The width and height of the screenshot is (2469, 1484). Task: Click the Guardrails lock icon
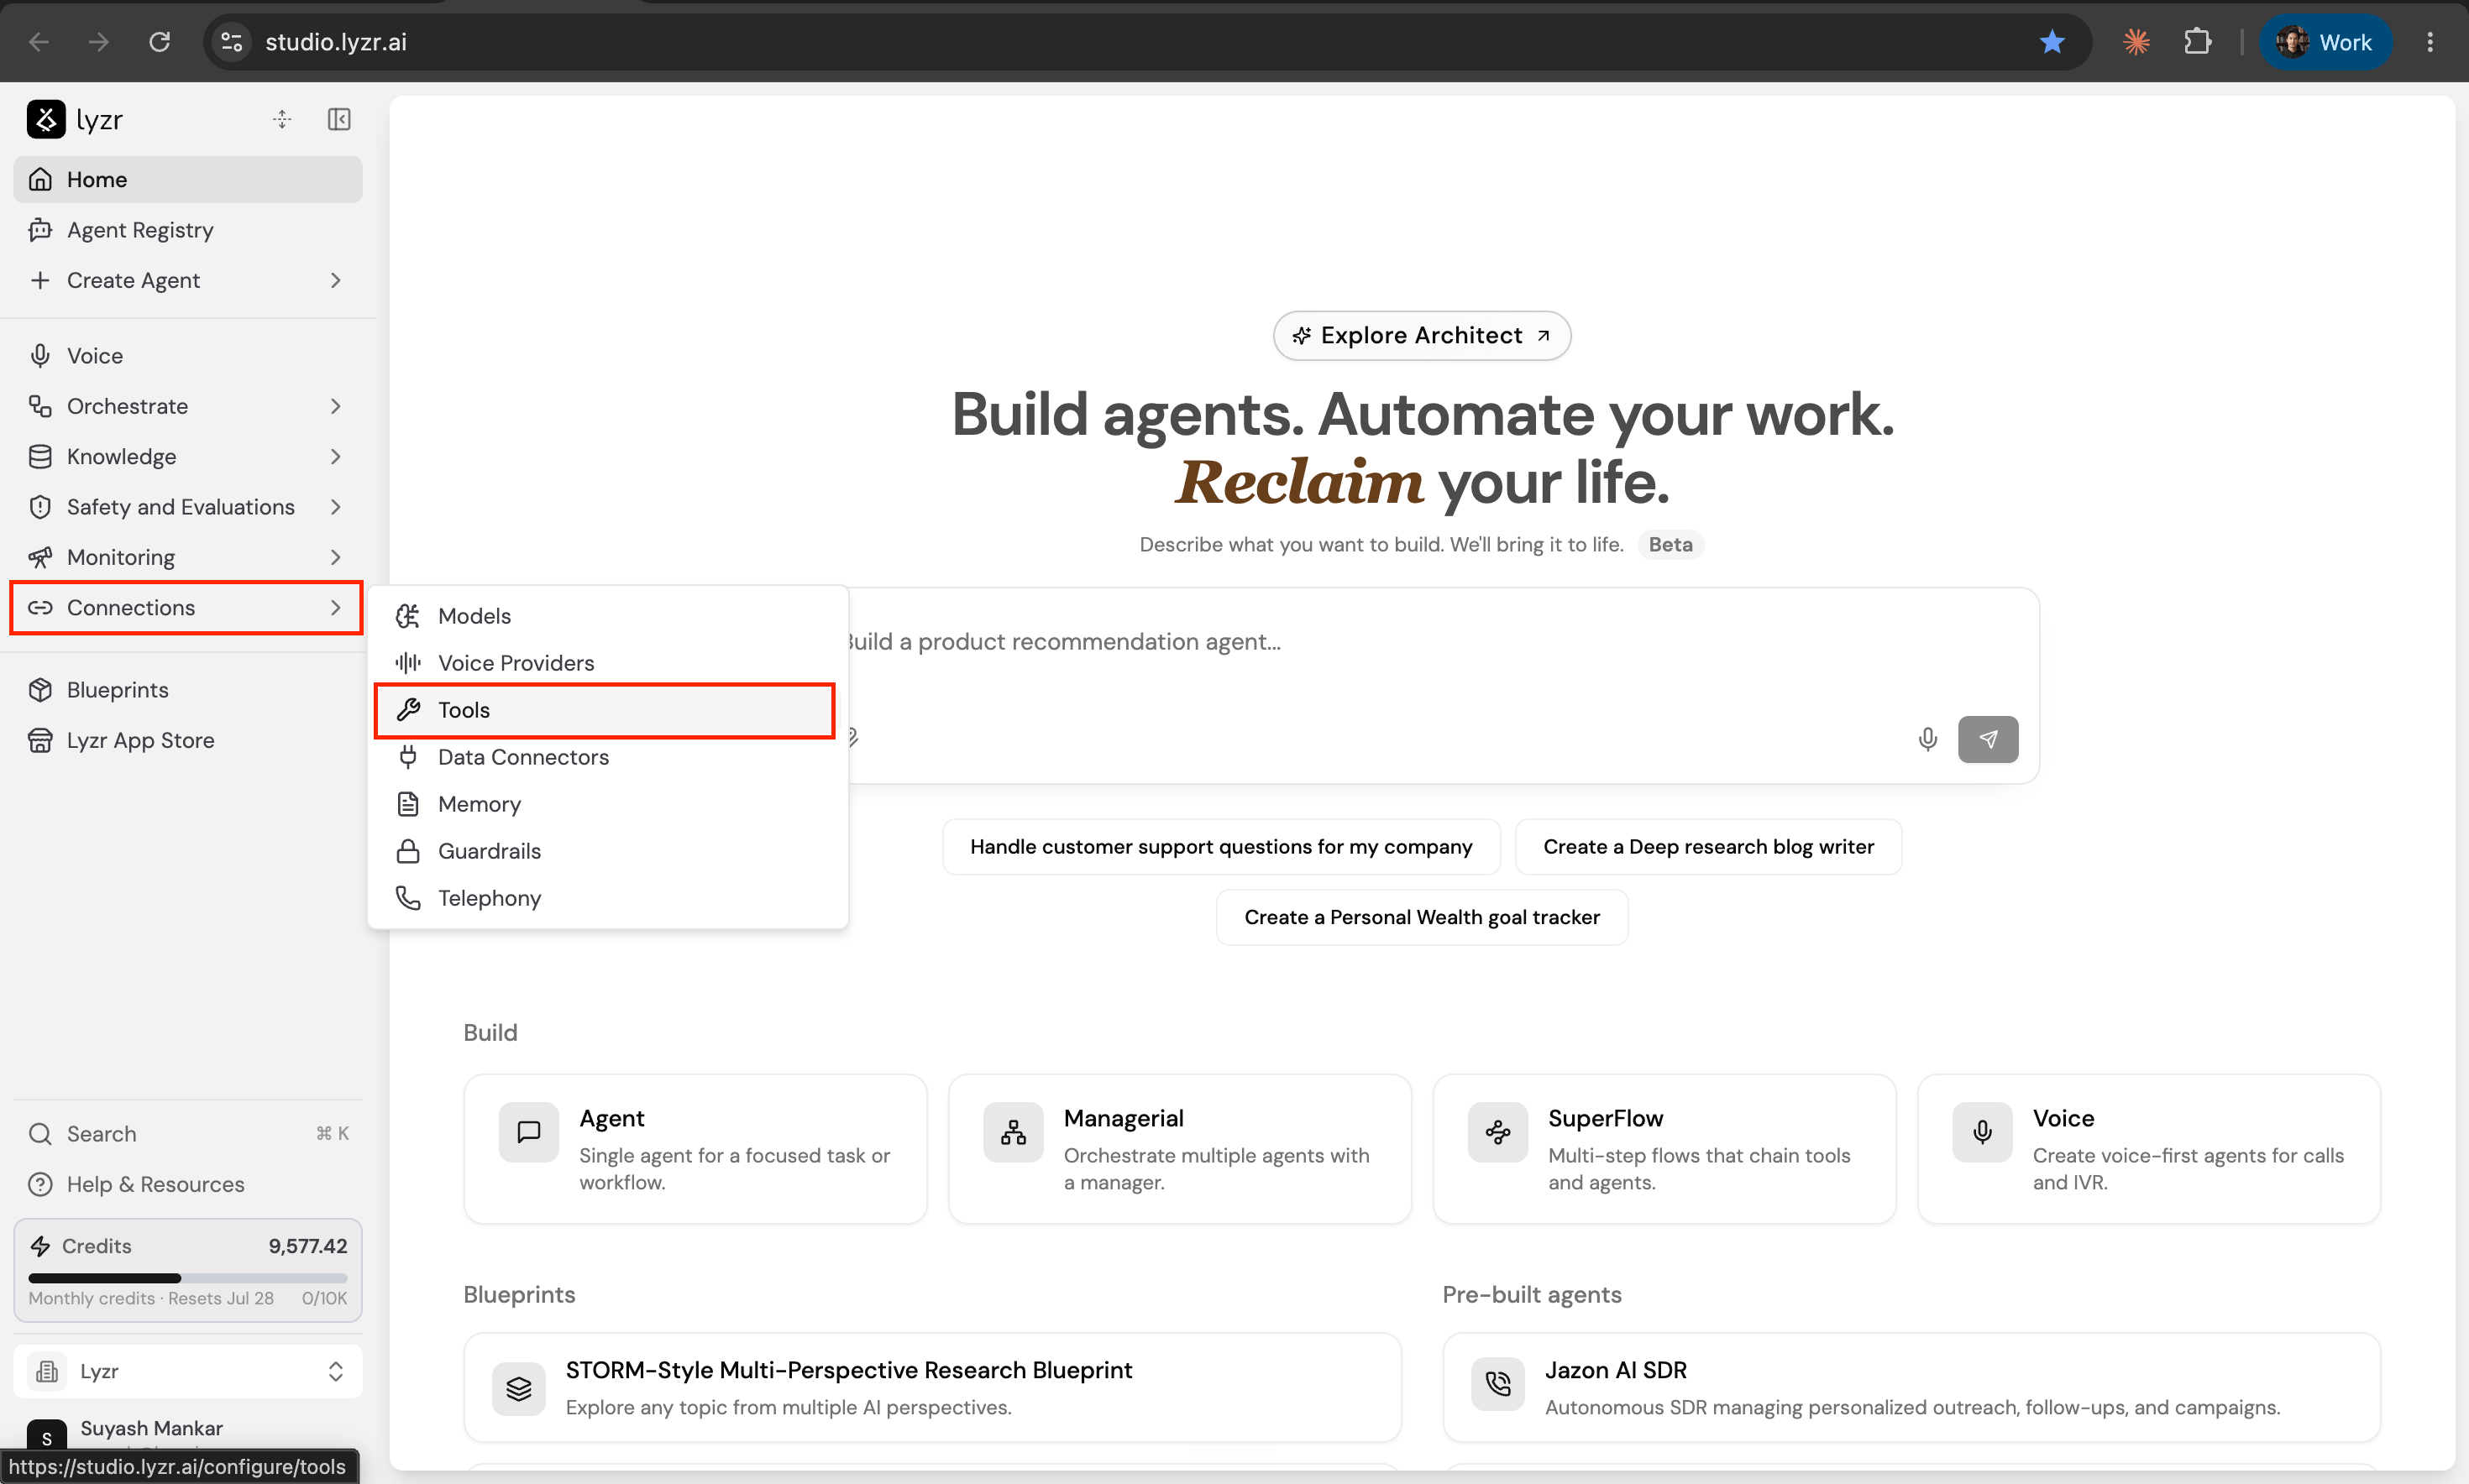click(x=408, y=851)
